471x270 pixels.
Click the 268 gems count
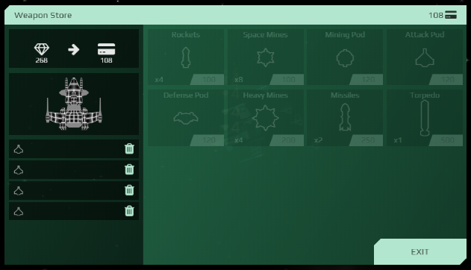point(42,60)
